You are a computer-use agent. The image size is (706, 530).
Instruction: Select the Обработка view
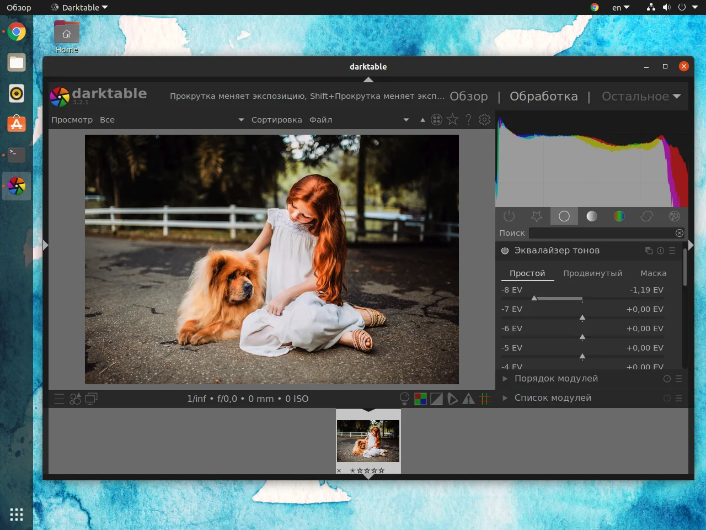[543, 97]
